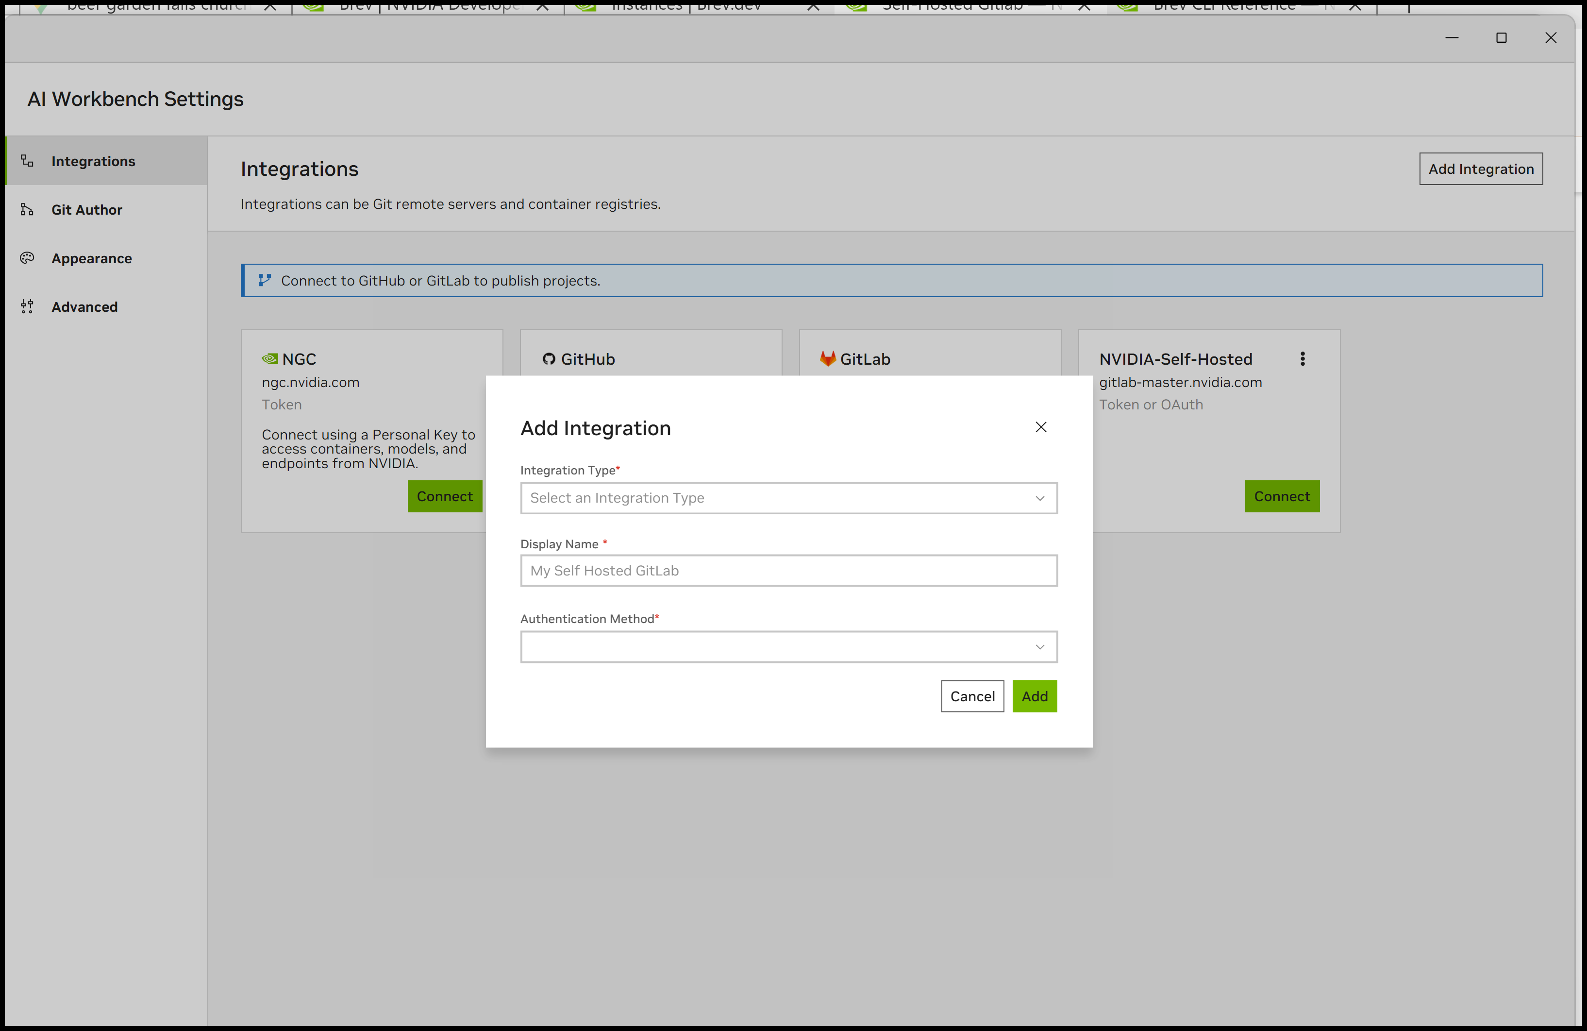Open the Integrations settings section

coord(107,161)
